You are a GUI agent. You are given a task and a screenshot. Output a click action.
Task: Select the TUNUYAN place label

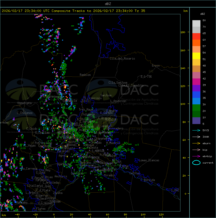(x=55, y=202)
